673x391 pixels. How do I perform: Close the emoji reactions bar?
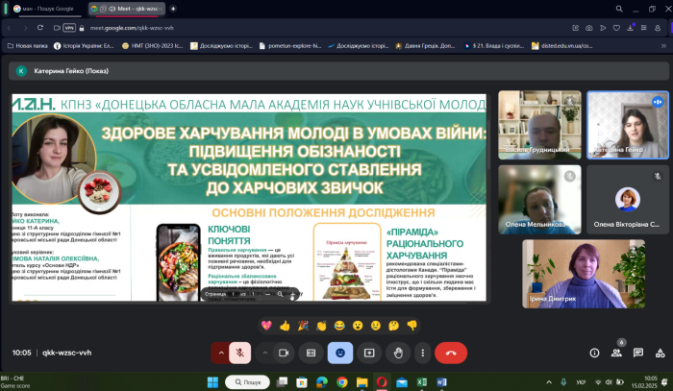coord(338,353)
